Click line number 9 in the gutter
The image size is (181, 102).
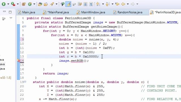tap(23, 39)
